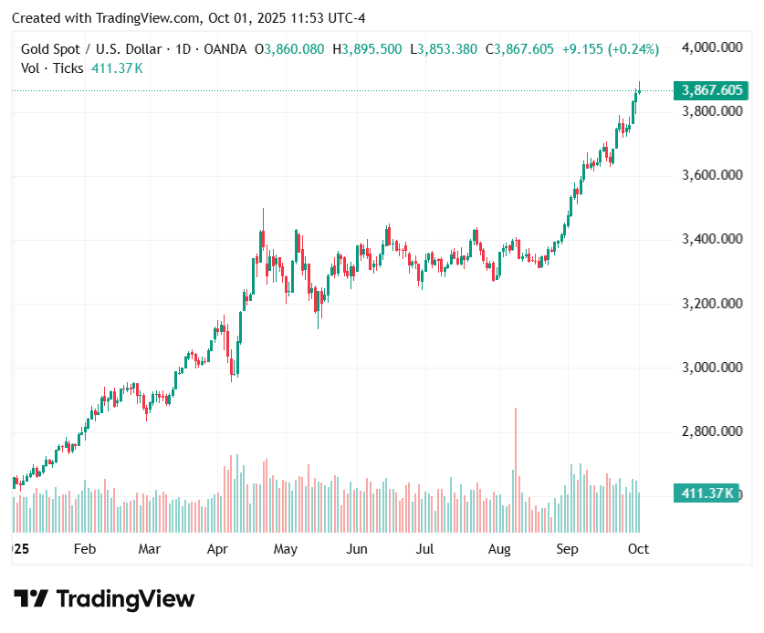The height and width of the screenshot is (633, 764).
Task: Click the 2,800.000 price axis label
Action: (x=710, y=431)
